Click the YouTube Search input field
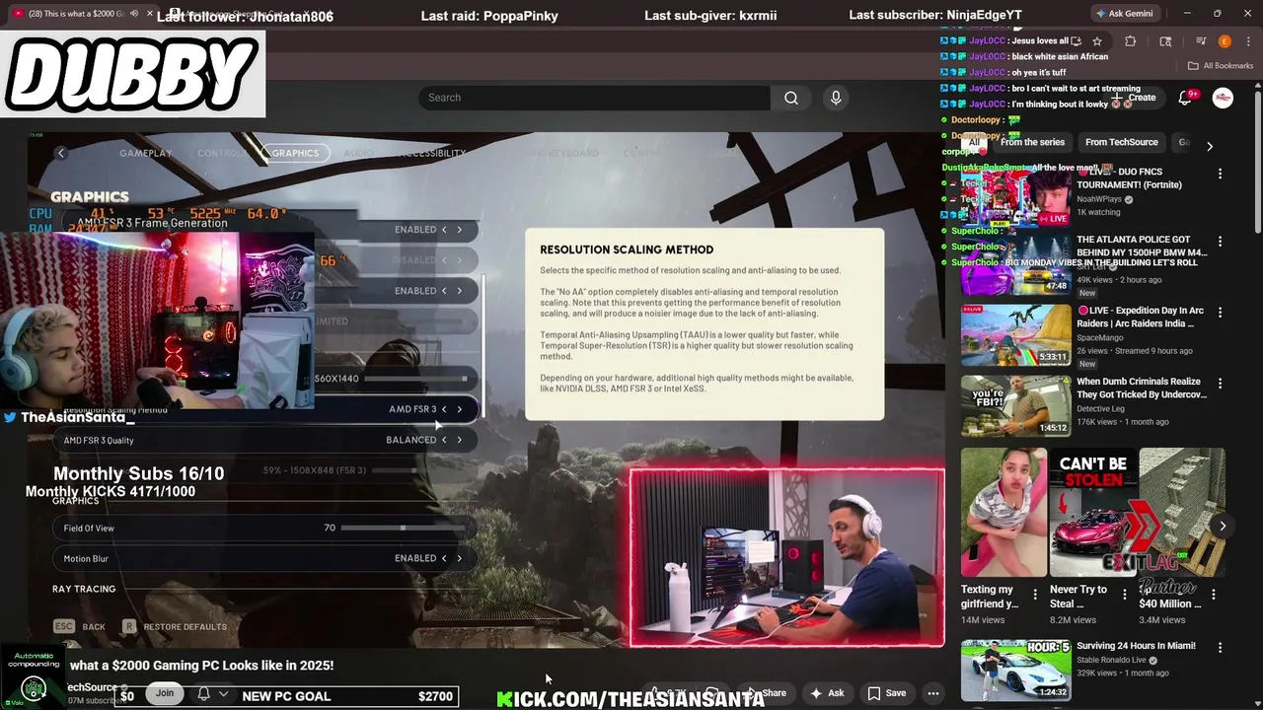The width and height of the screenshot is (1263, 710). 594,98
